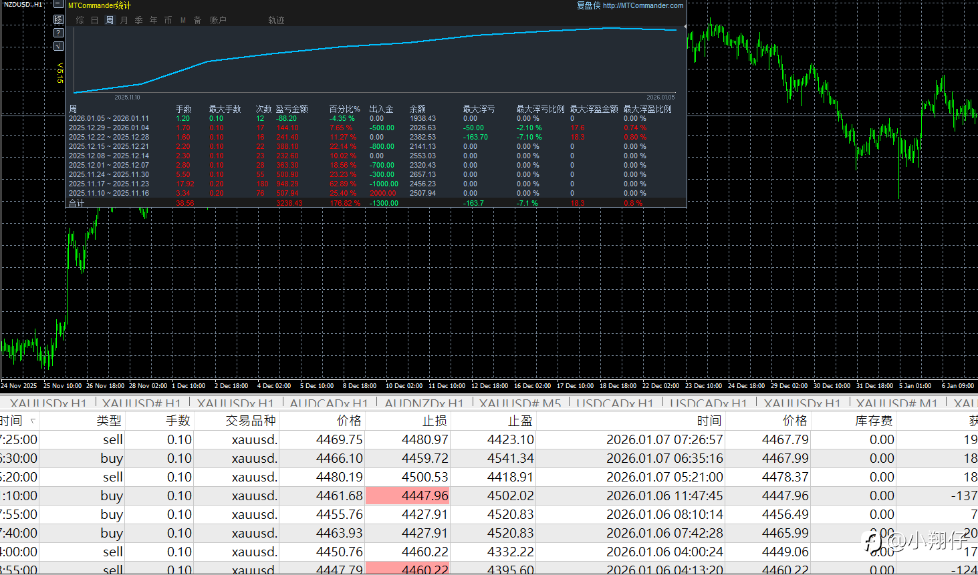
Task: Toggle the check mark (√) icon
Action: (58, 46)
